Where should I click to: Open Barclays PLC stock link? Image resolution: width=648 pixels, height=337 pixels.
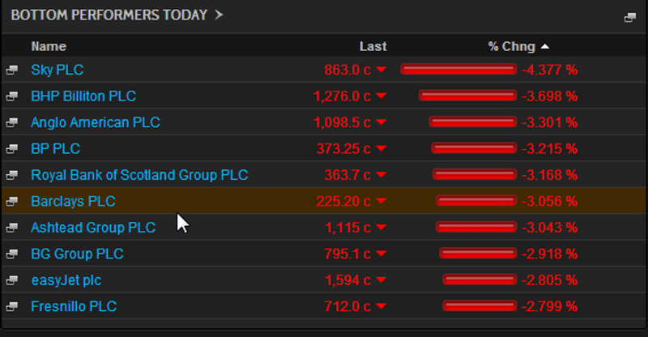click(x=73, y=202)
